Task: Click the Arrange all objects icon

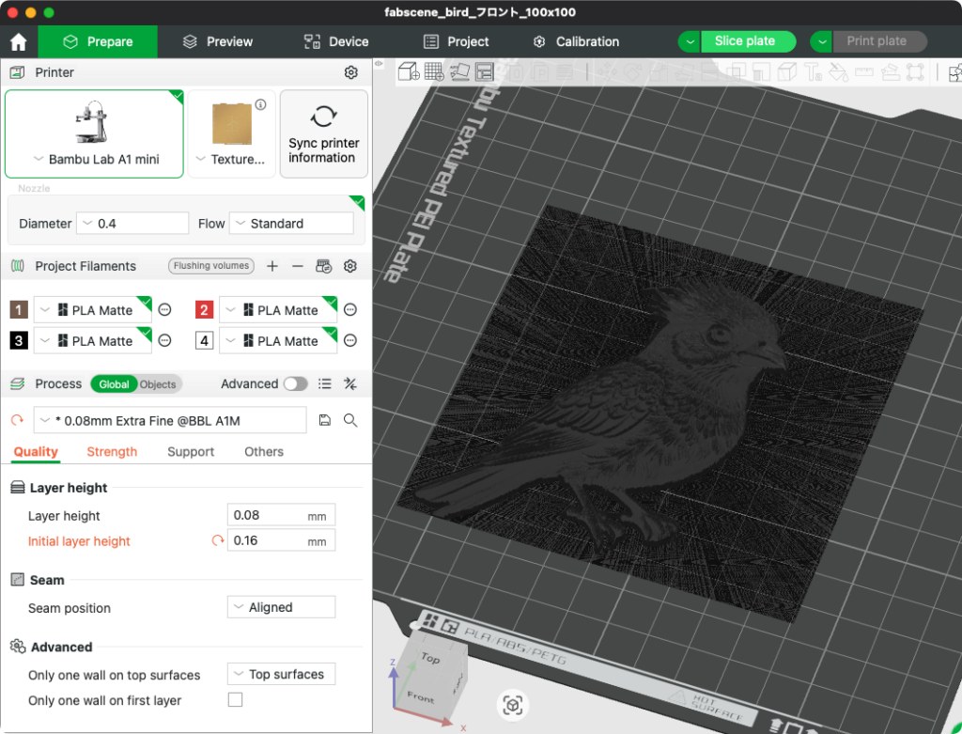Action: [485, 71]
